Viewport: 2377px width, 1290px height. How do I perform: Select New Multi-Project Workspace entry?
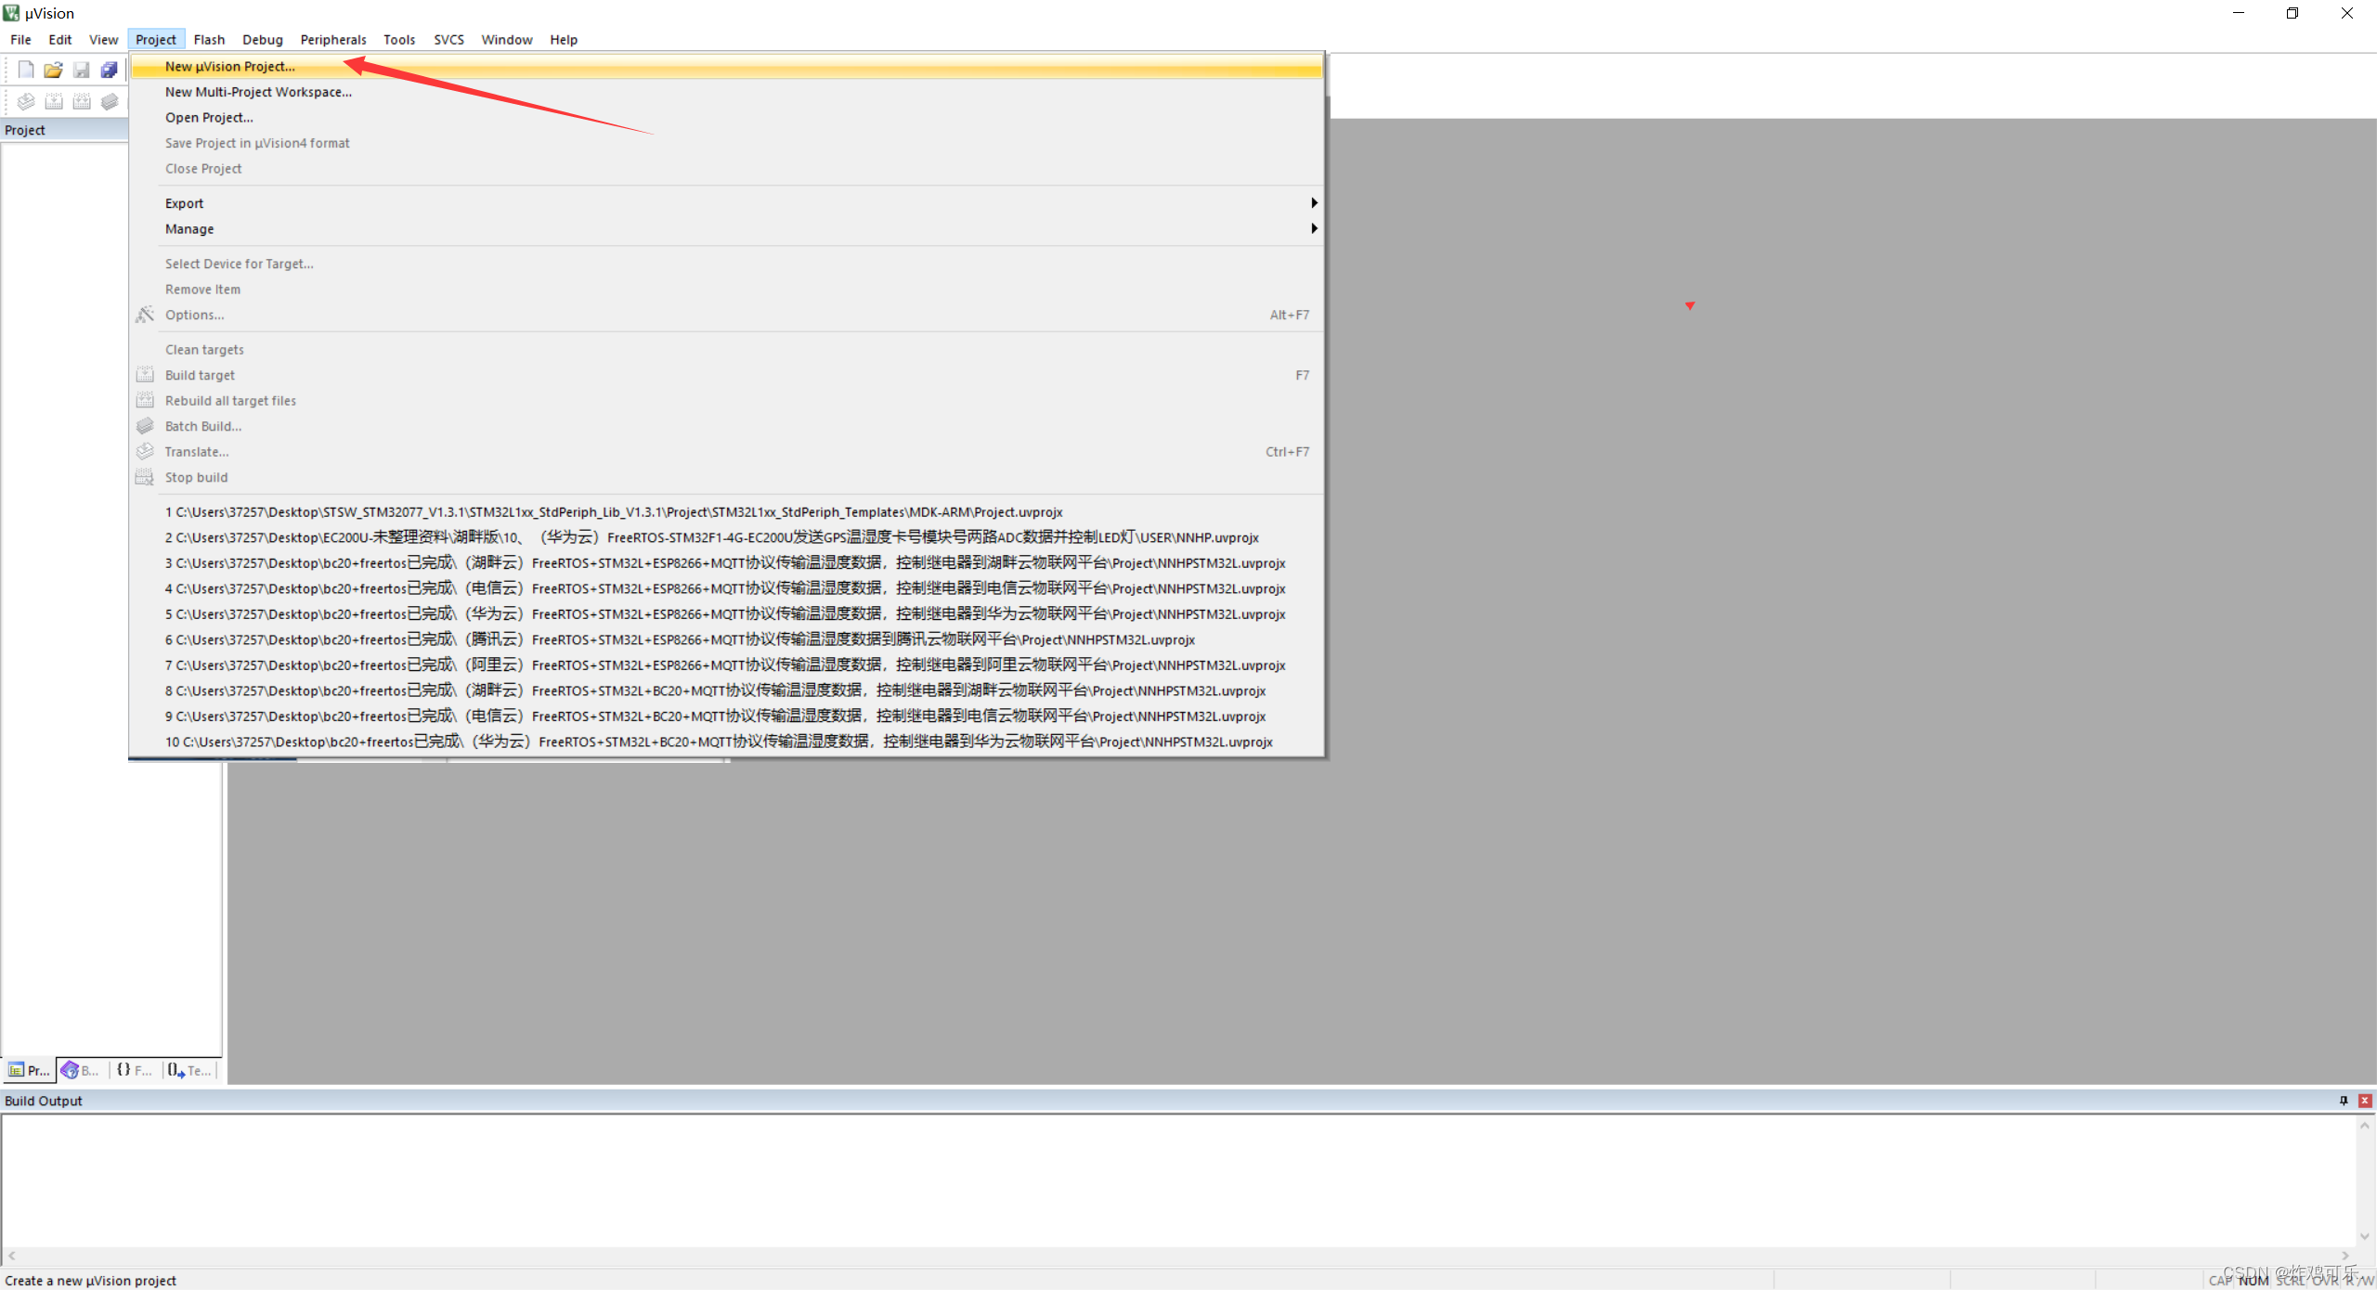tap(258, 92)
